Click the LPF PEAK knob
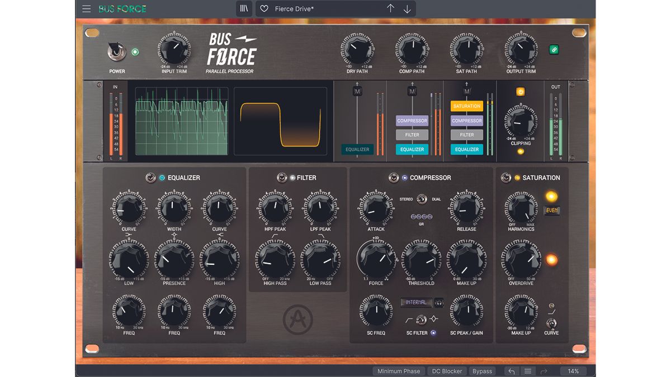Image resolution: width=671 pixels, height=377 pixels. pyautogui.click(x=320, y=208)
